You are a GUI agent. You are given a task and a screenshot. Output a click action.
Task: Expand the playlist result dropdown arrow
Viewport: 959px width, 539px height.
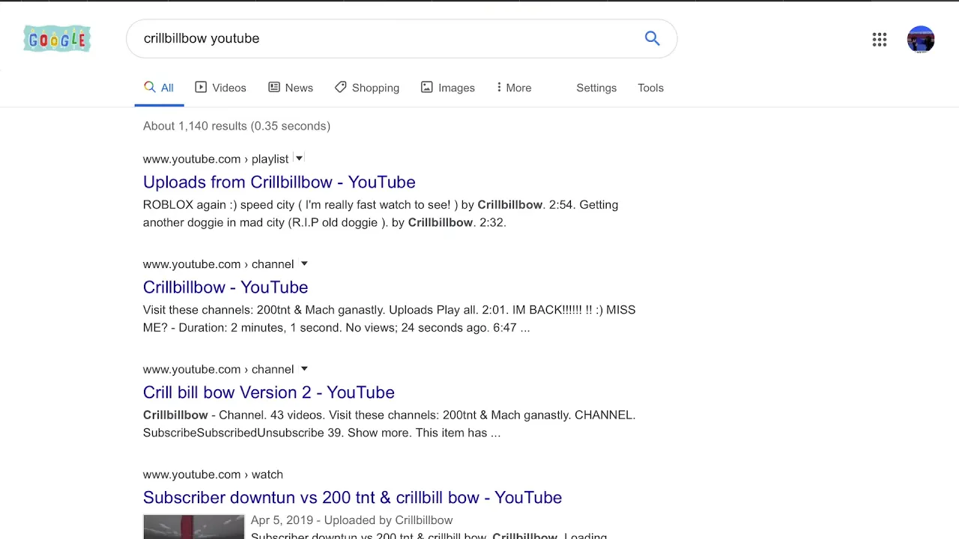299,159
